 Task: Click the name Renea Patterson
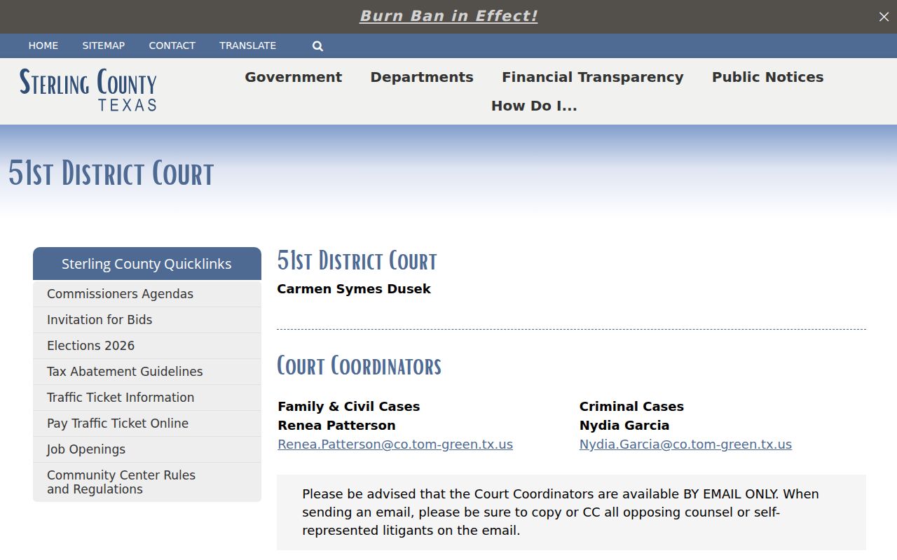point(336,426)
